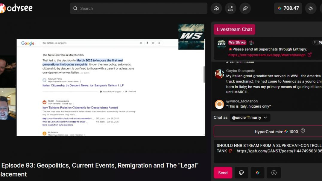The height and width of the screenshot is (181, 322).
Task: Click the HyperChat min 1000 bar
Action: coord(268,131)
